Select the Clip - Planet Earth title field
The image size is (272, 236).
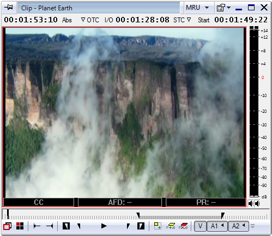tap(99, 8)
